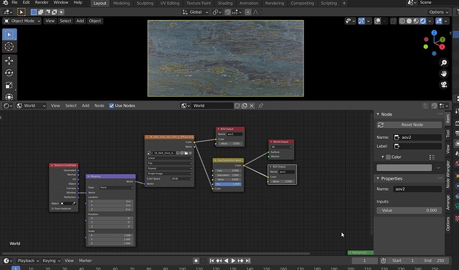This screenshot has width=459, height=270.
Task: Open the Linear interpolation dropdown
Action: click(x=170, y=158)
